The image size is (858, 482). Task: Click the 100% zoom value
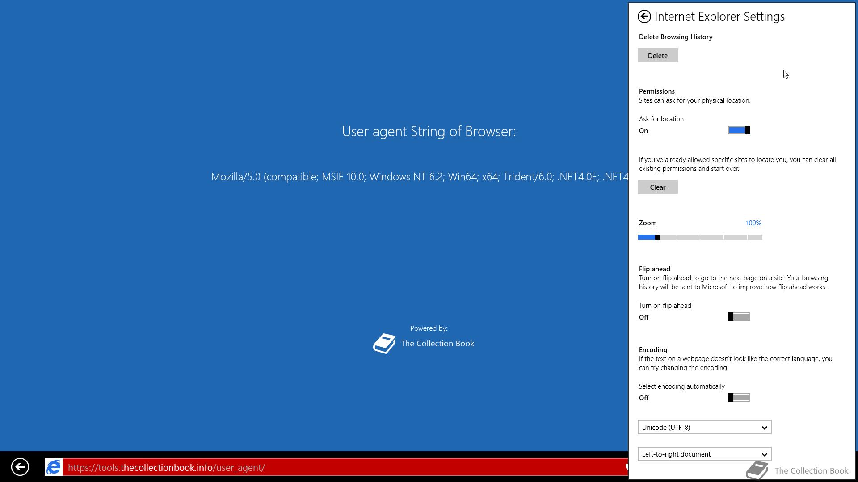click(x=753, y=223)
